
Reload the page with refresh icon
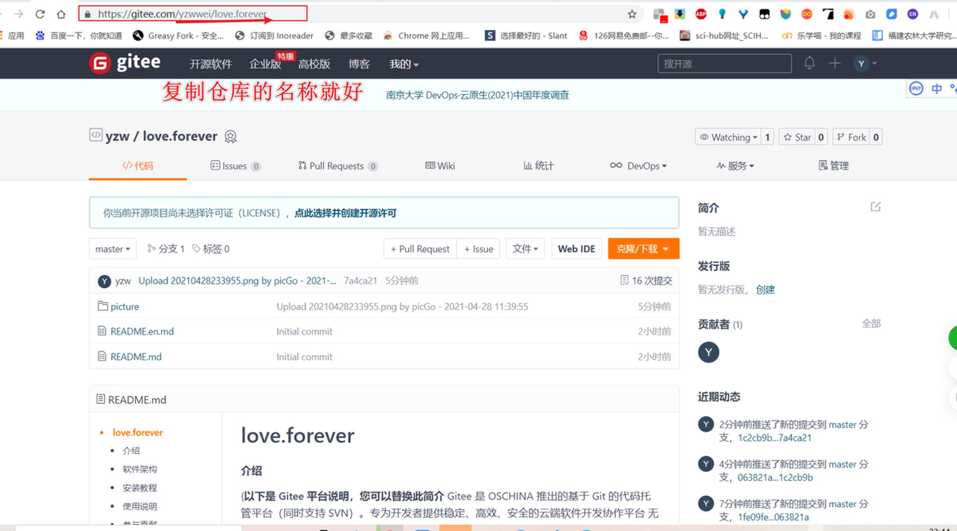(x=40, y=14)
